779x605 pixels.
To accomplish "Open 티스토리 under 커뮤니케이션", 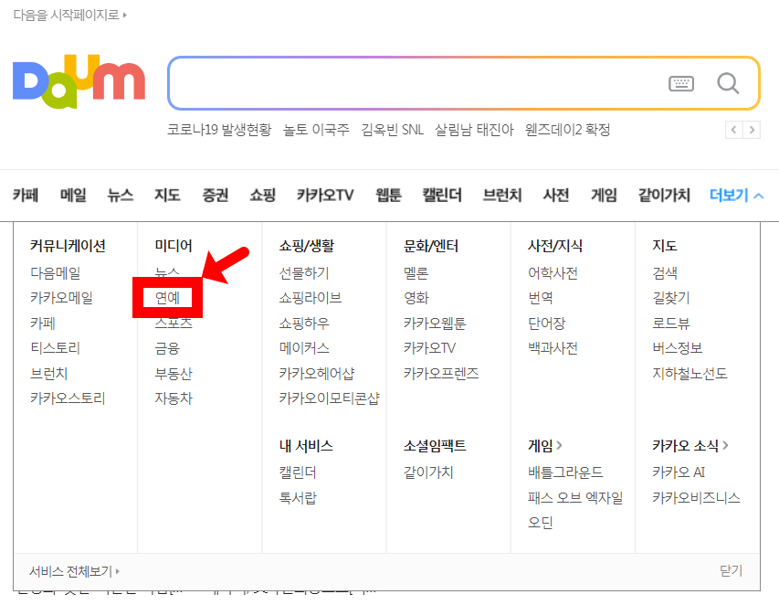I will click(55, 348).
